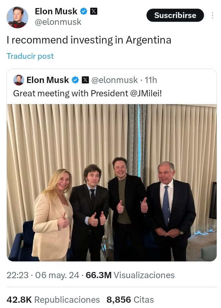Click the "I recommend investing in Argentina" text
221x308 pixels.
[89, 40]
